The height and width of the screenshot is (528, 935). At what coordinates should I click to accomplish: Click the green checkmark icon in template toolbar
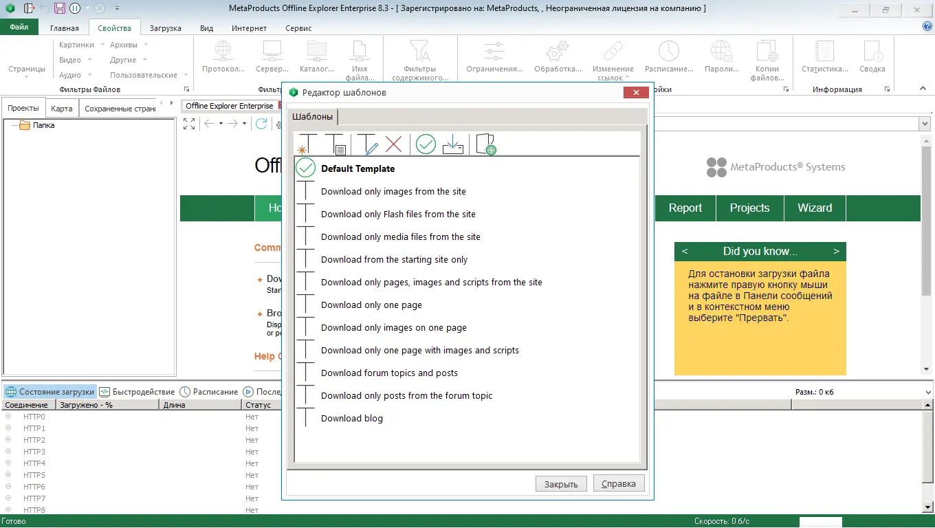(x=426, y=144)
